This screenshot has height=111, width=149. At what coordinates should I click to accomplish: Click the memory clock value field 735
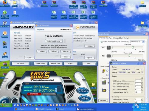[x=103, y=56]
